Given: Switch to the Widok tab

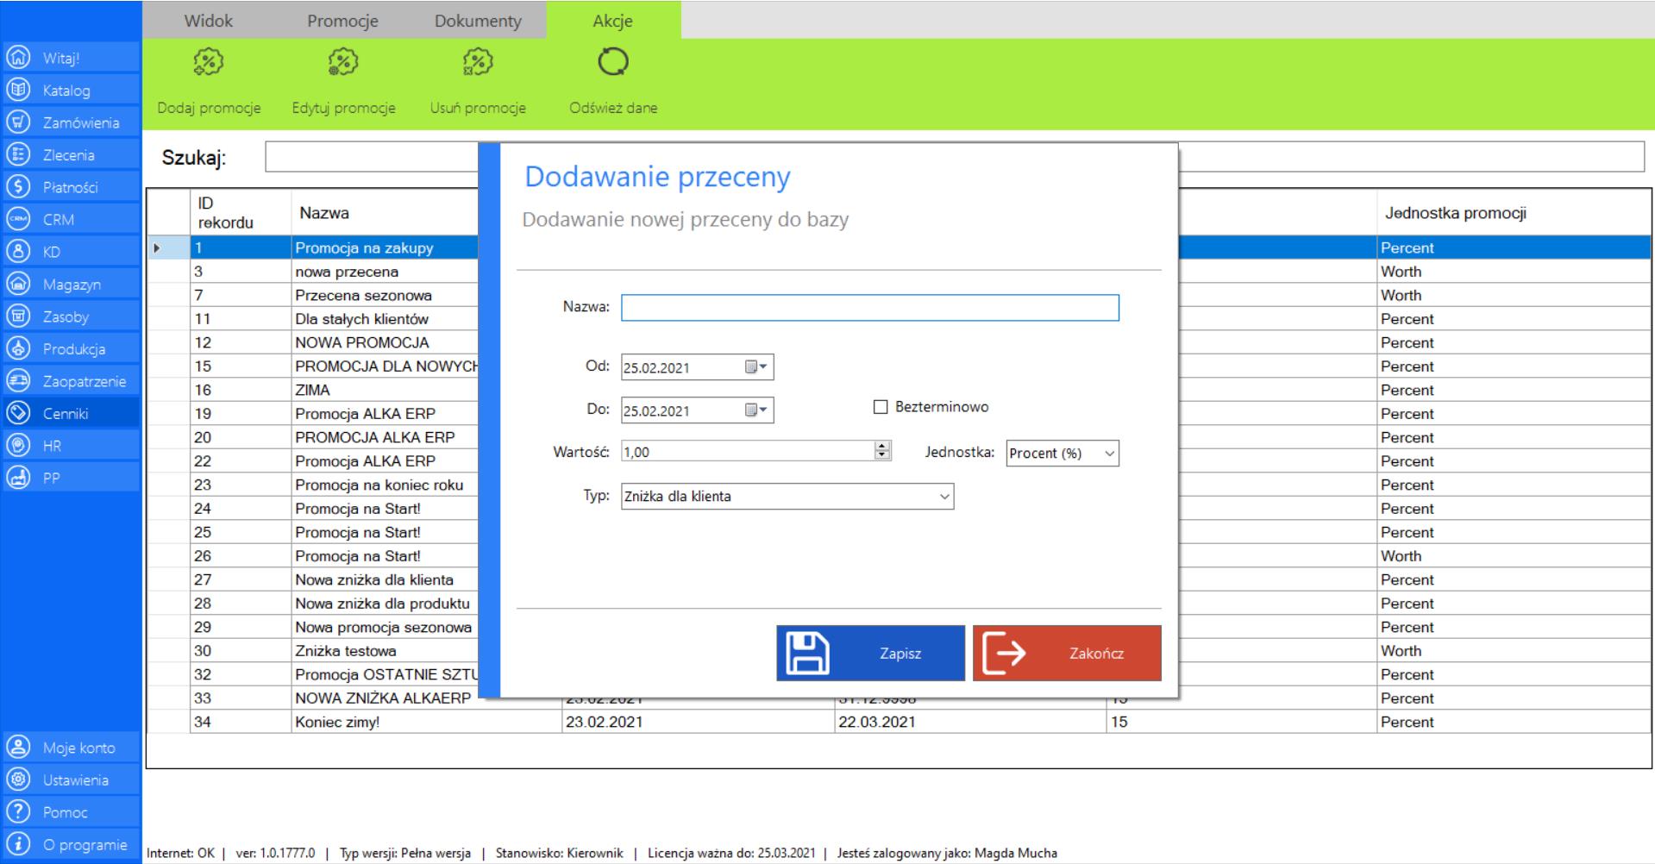Looking at the screenshot, I should (x=209, y=21).
